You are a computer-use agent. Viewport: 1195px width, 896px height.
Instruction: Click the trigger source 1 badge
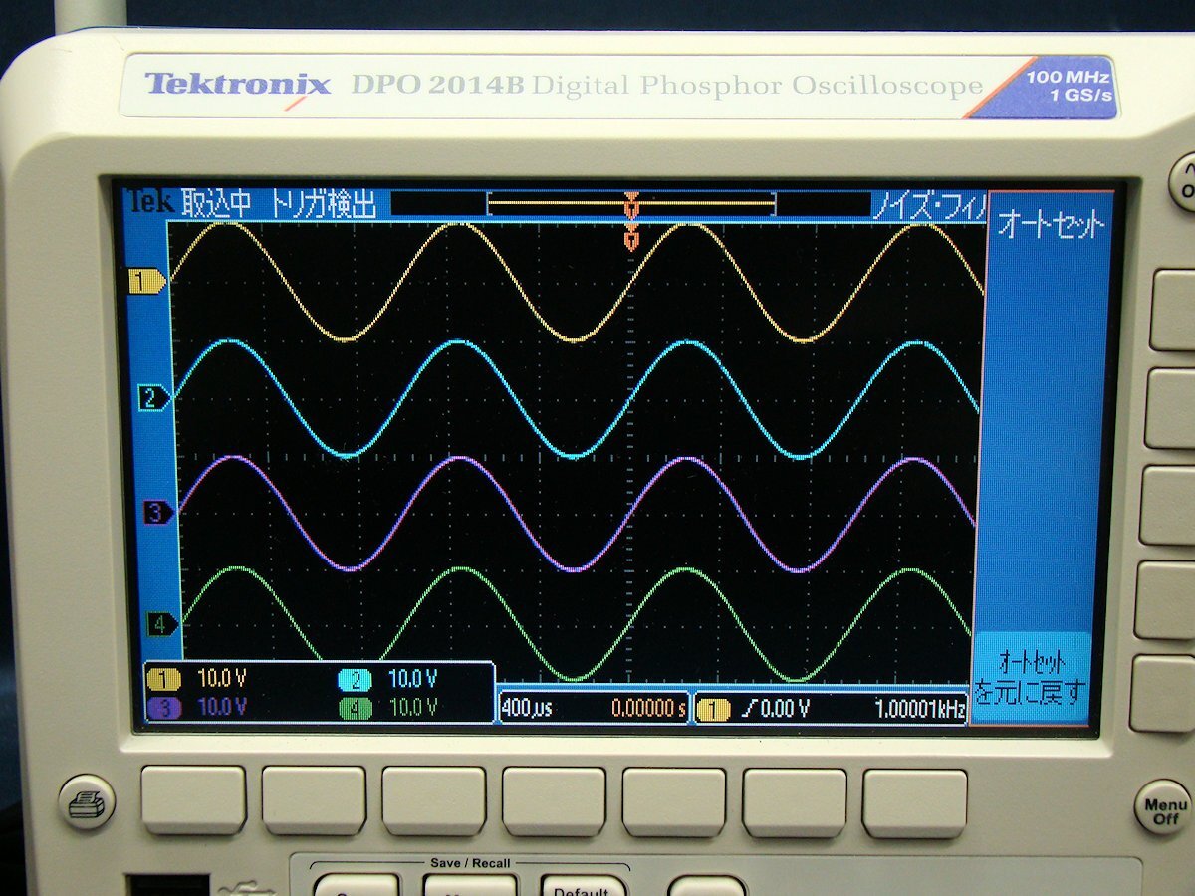click(x=713, y=709)
